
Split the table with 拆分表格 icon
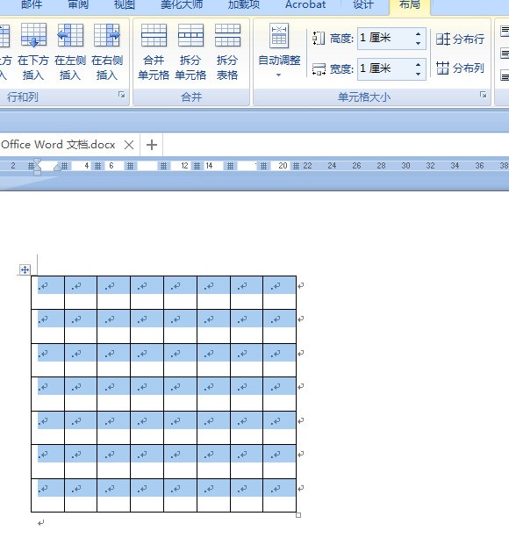pos(227,52)
